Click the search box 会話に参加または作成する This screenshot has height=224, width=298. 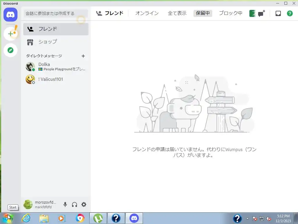tap(56, 13)
